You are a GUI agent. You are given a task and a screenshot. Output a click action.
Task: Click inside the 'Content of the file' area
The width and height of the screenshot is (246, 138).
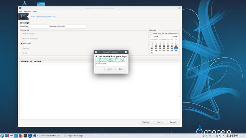point(100,91)
